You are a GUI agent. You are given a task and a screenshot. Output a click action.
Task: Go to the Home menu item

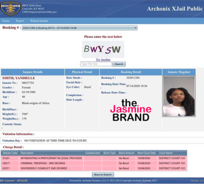tap(6, 21)
